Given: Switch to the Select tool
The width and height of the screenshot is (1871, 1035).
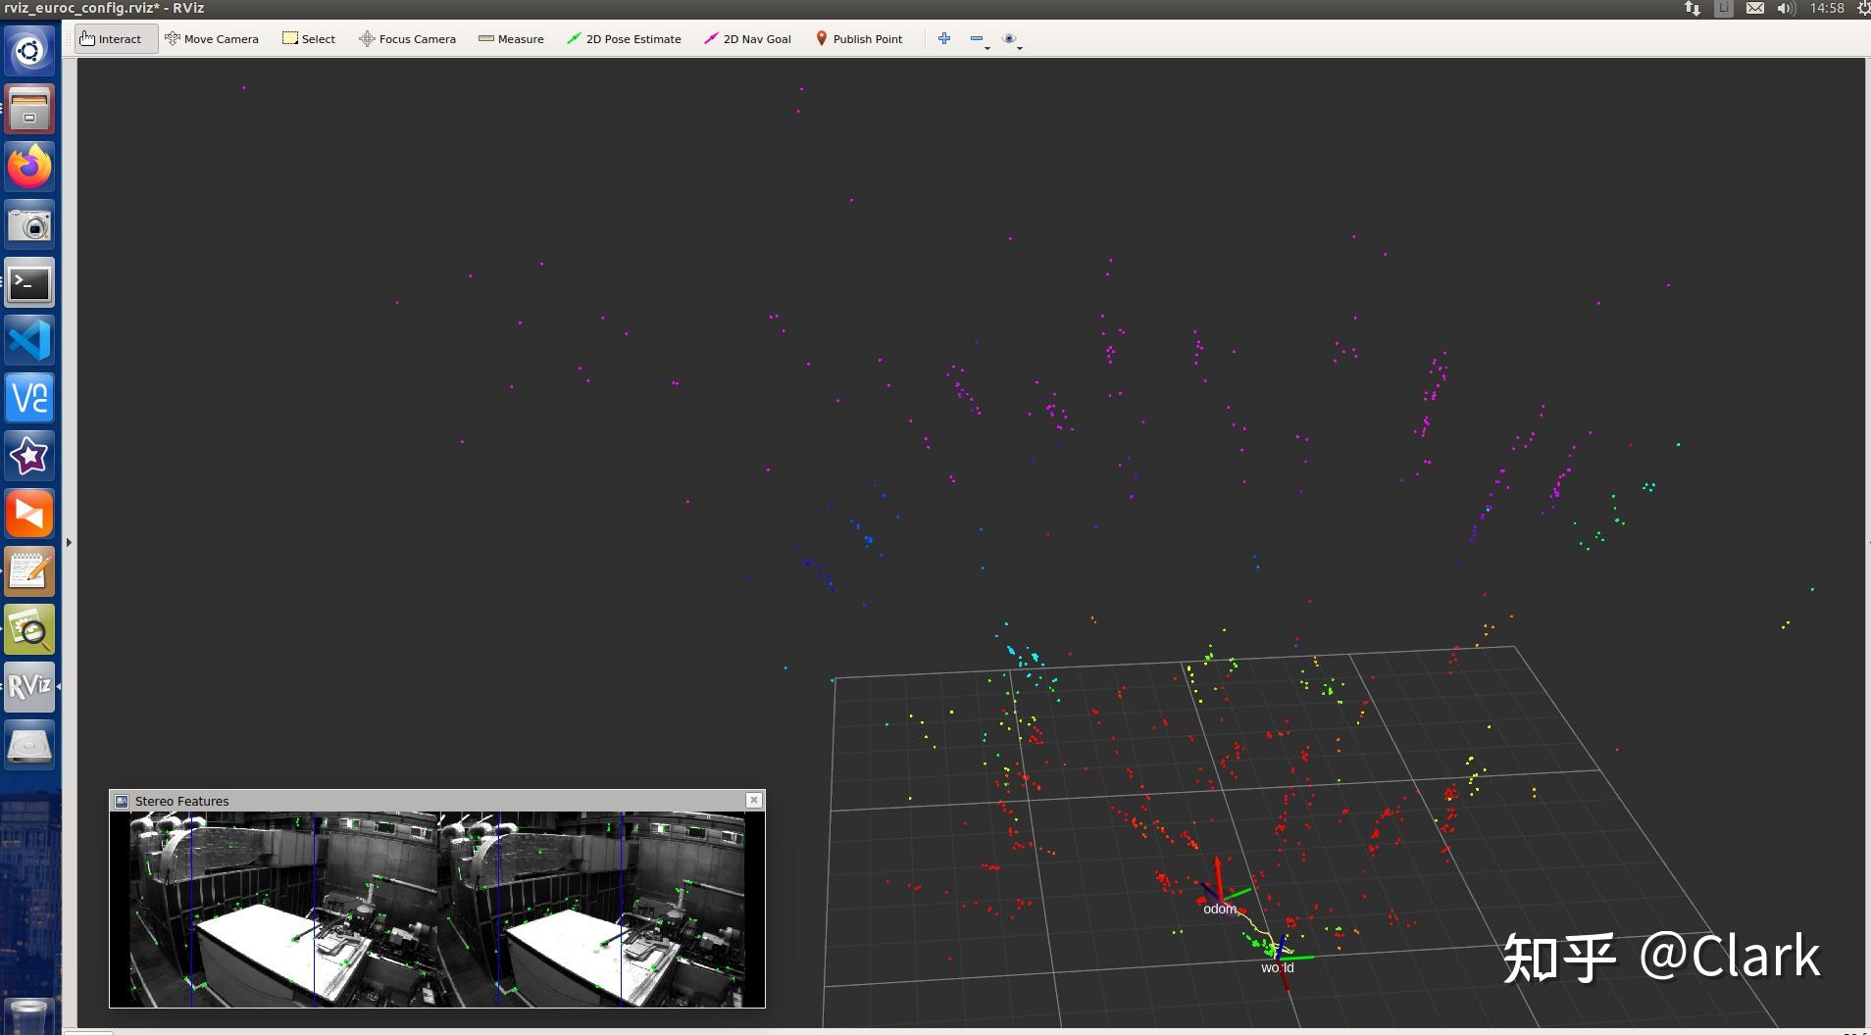Looking at the screenshot, I should tap(309, 38).
